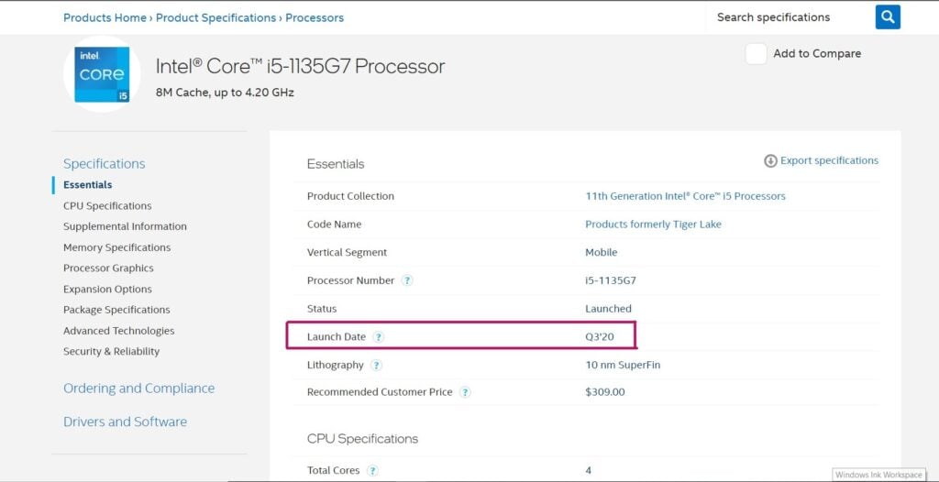Select Processor Graphics in sidebar
Viewport: 939px width, 482px height.
point(108,268)
